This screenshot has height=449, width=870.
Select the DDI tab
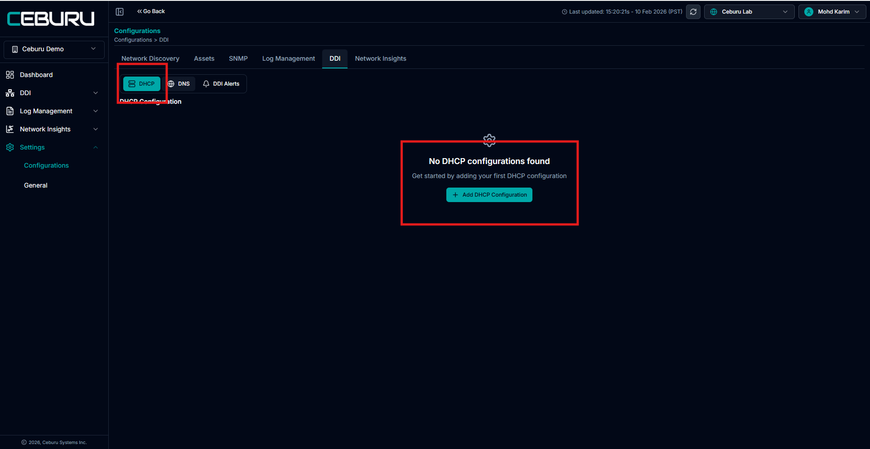pyautogui.click(x=335, y=58)
